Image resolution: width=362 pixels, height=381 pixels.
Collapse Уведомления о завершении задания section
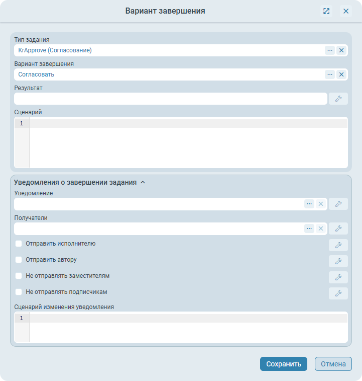click(x=143, y=183)
